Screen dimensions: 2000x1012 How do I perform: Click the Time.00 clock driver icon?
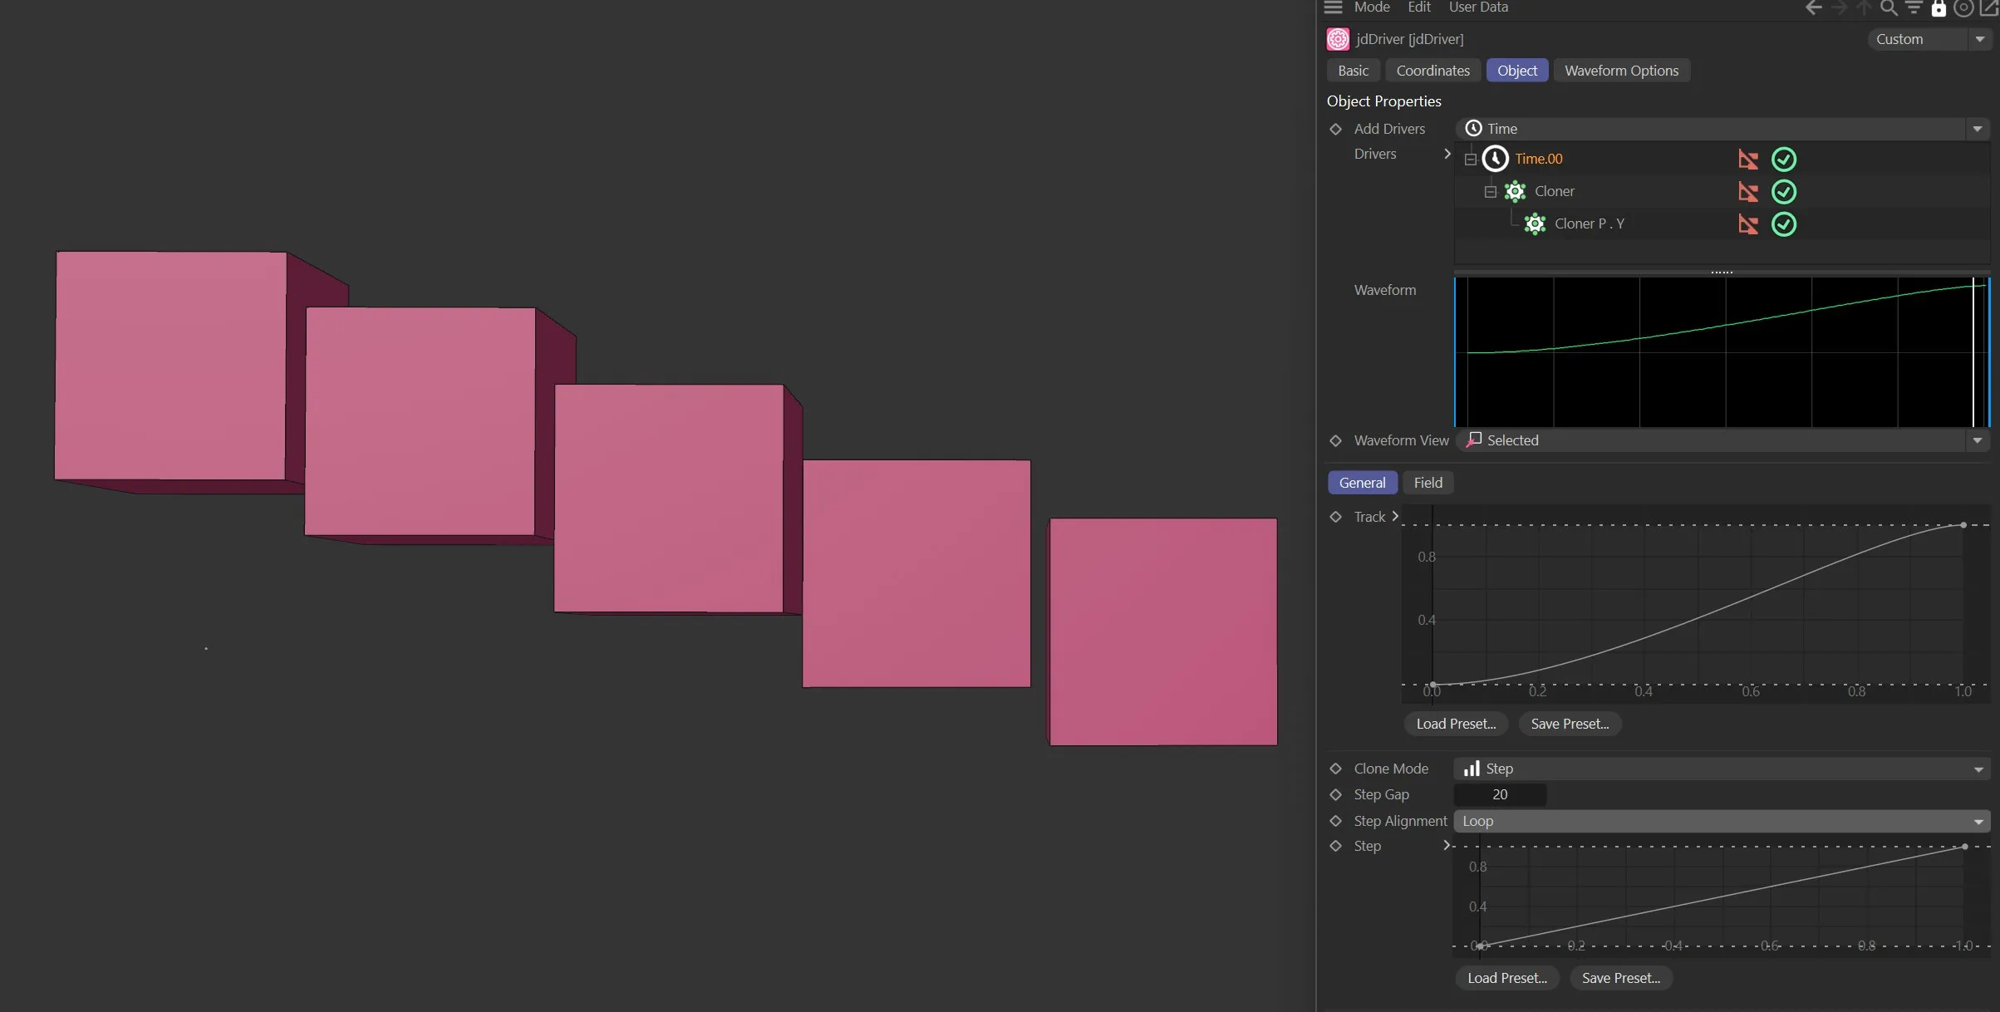[1495, 159]
